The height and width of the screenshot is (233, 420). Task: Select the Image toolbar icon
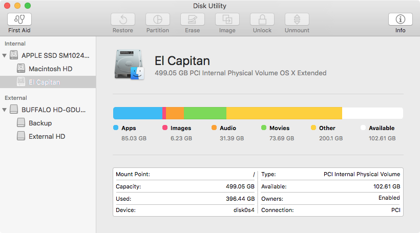227,19
